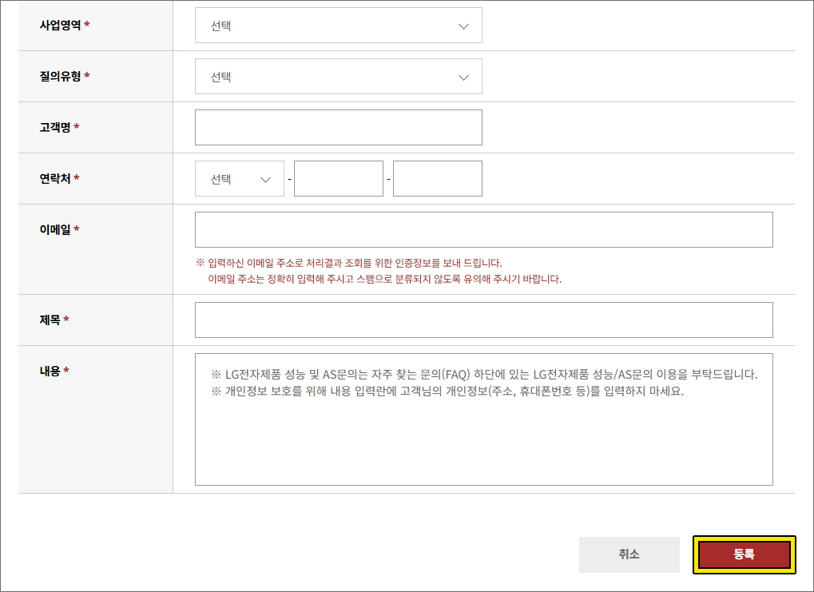Viewport: 814px width, 592px height.
Task: Click the 질의유형 field label
Action: 60,77
